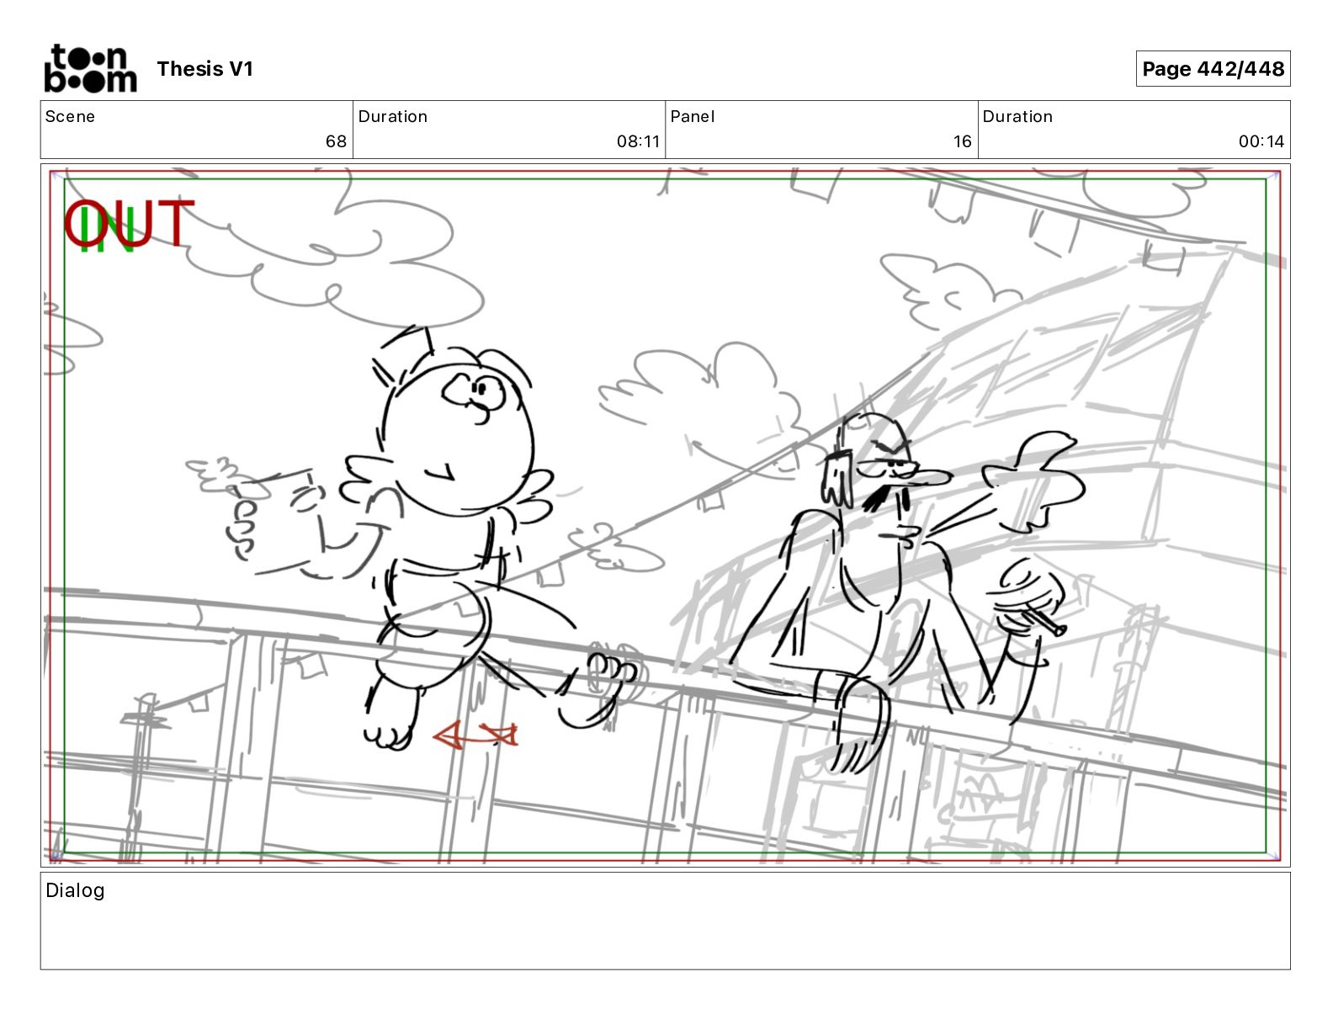Click the 'Scene' header label

pyautogui.click(x=70, y=116)
